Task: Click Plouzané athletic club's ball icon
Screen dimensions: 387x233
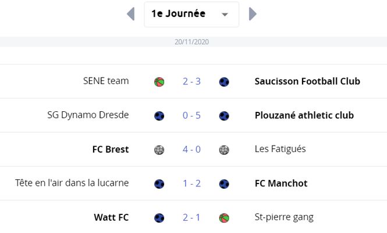Action: [224, 116]
